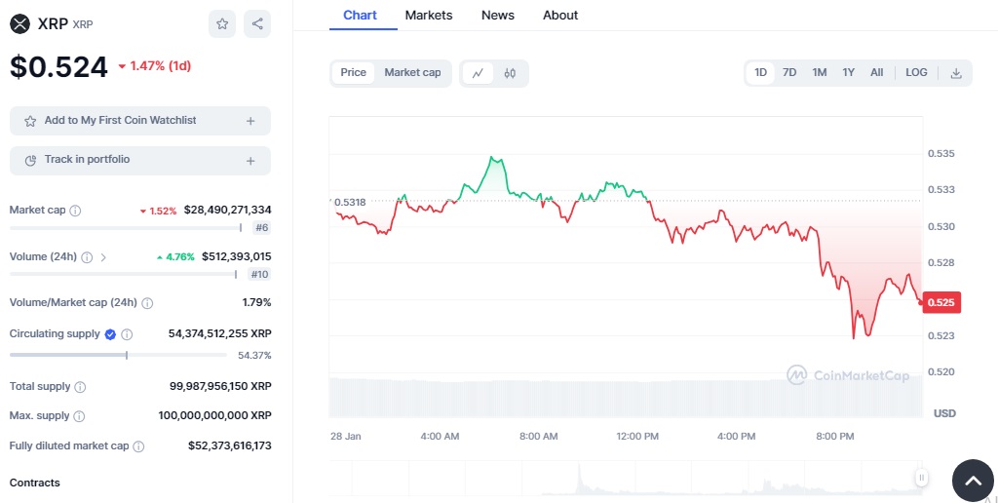Viewport: 998px width, 503px height.
Task: Download the chart data
Action: point(956,73)
